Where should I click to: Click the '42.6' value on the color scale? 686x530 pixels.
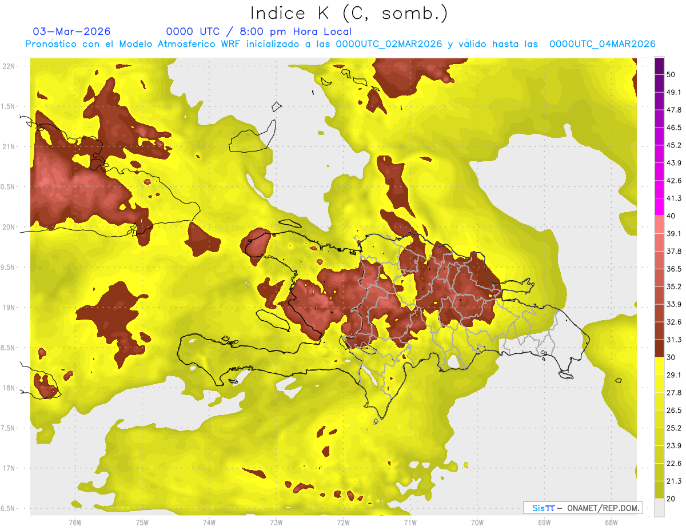(x=674, y=181)
